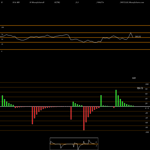Click the MR axis label -100

pos(147,132)
